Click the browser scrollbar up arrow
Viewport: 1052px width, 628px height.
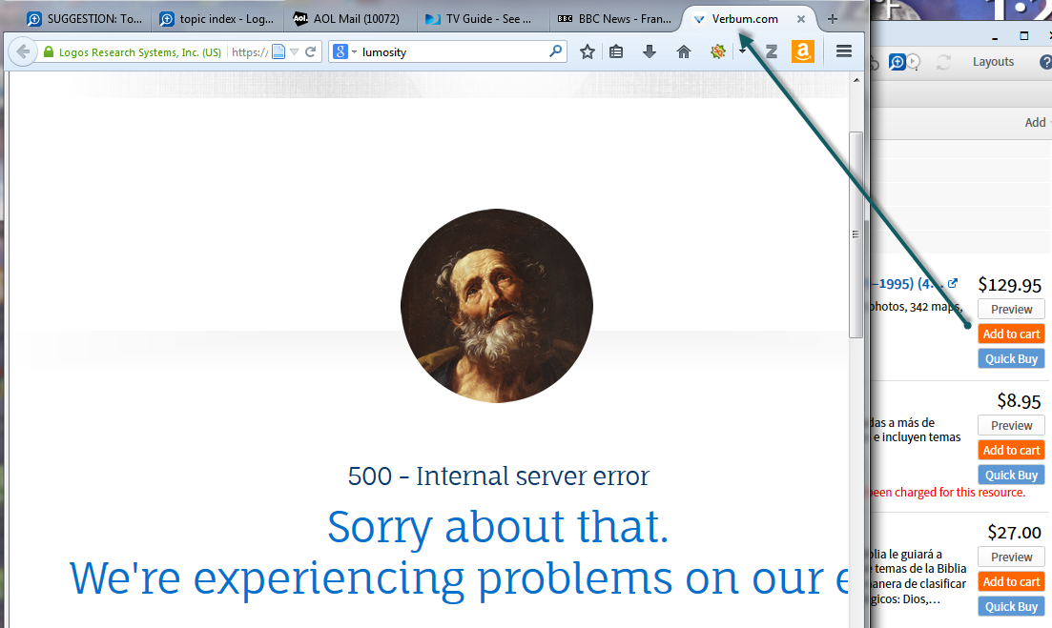coord(856,80)
